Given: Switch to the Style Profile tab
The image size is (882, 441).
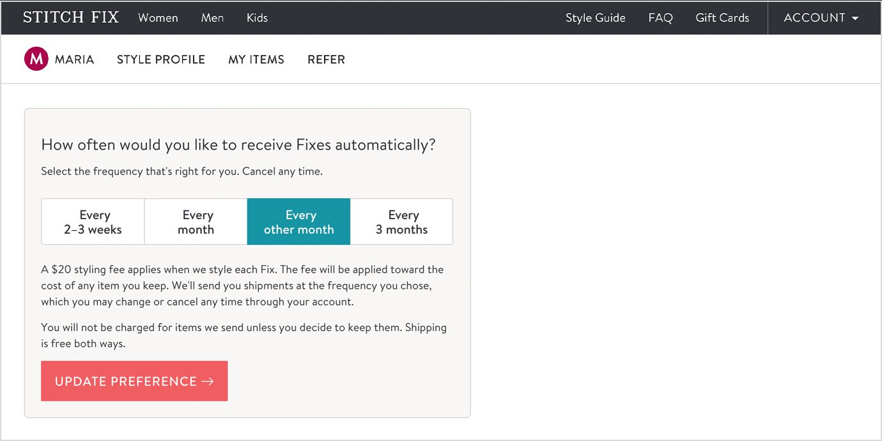Looking at the screenshot, I should (161, 59).
